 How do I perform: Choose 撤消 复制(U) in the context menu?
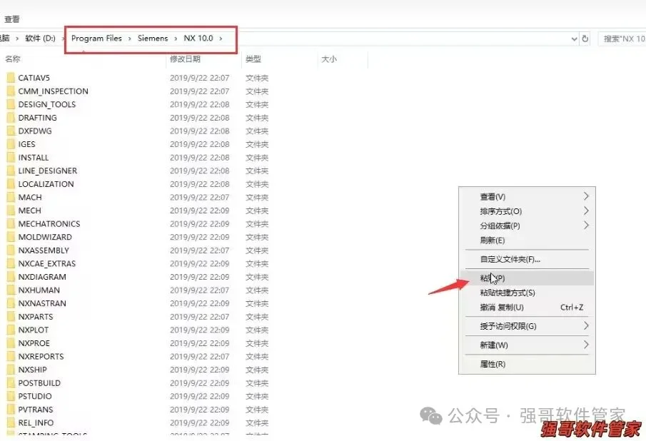(x=527, y=307)
